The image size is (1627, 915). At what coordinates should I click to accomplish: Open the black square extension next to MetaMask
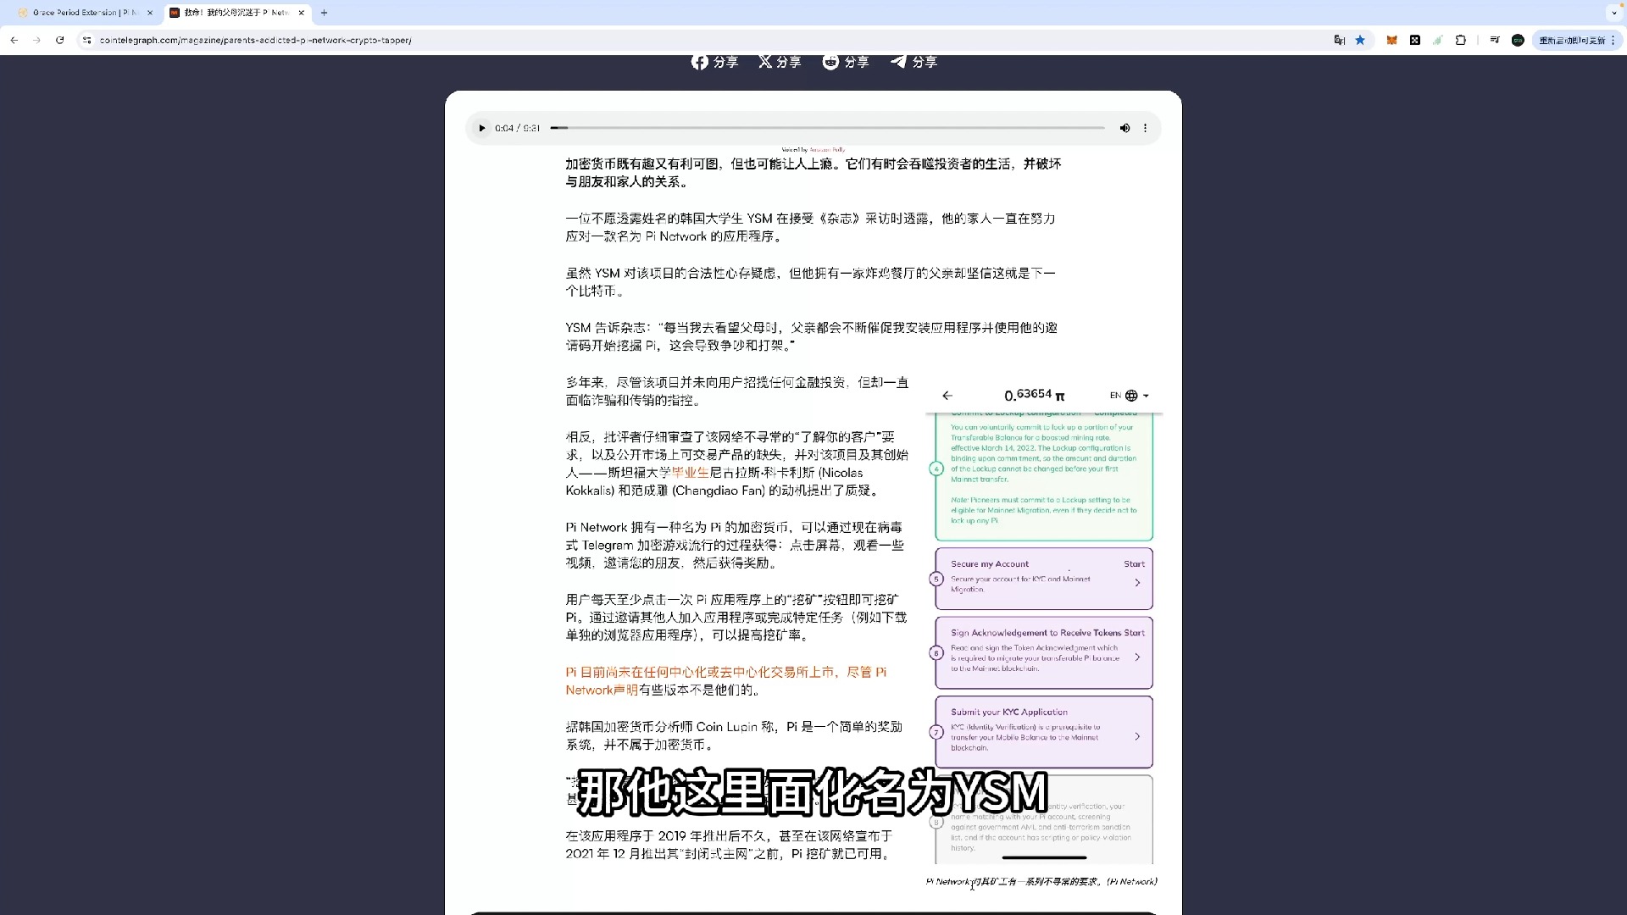1414,40
